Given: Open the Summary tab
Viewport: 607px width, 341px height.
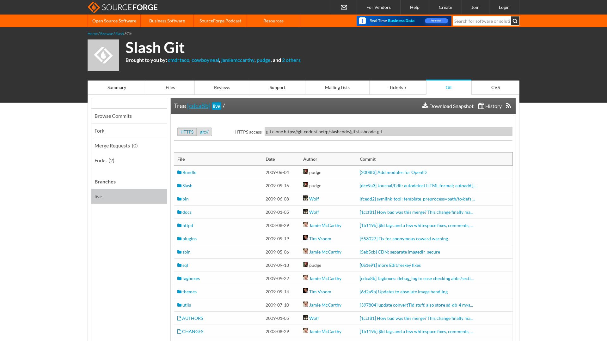Looking at the screenshot, I should pos(117,87).
